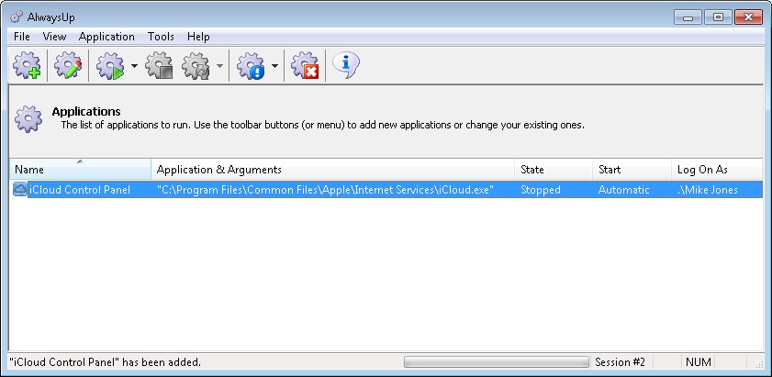Open the Application menu

click(x=106, y=37)
